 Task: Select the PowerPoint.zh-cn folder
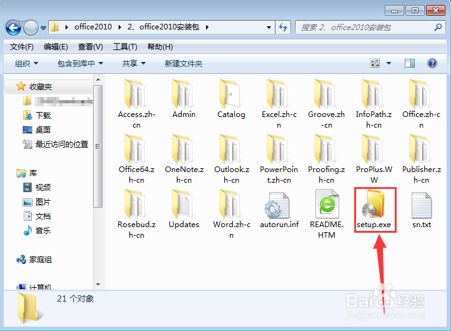tap(279, 159)
